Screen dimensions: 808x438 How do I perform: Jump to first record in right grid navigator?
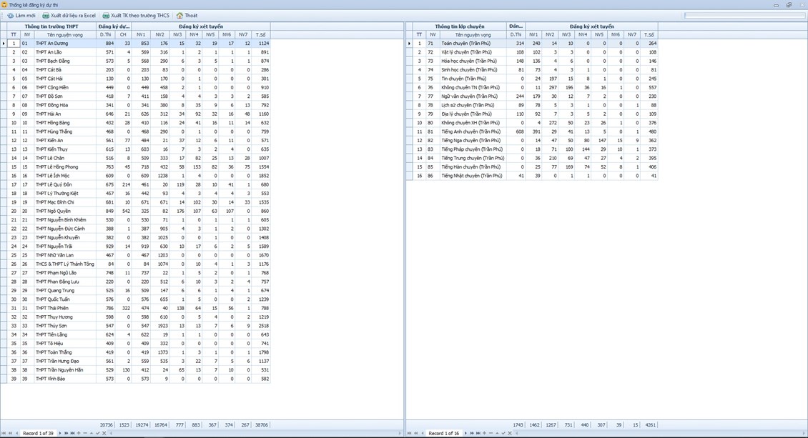tap(410, 433)
